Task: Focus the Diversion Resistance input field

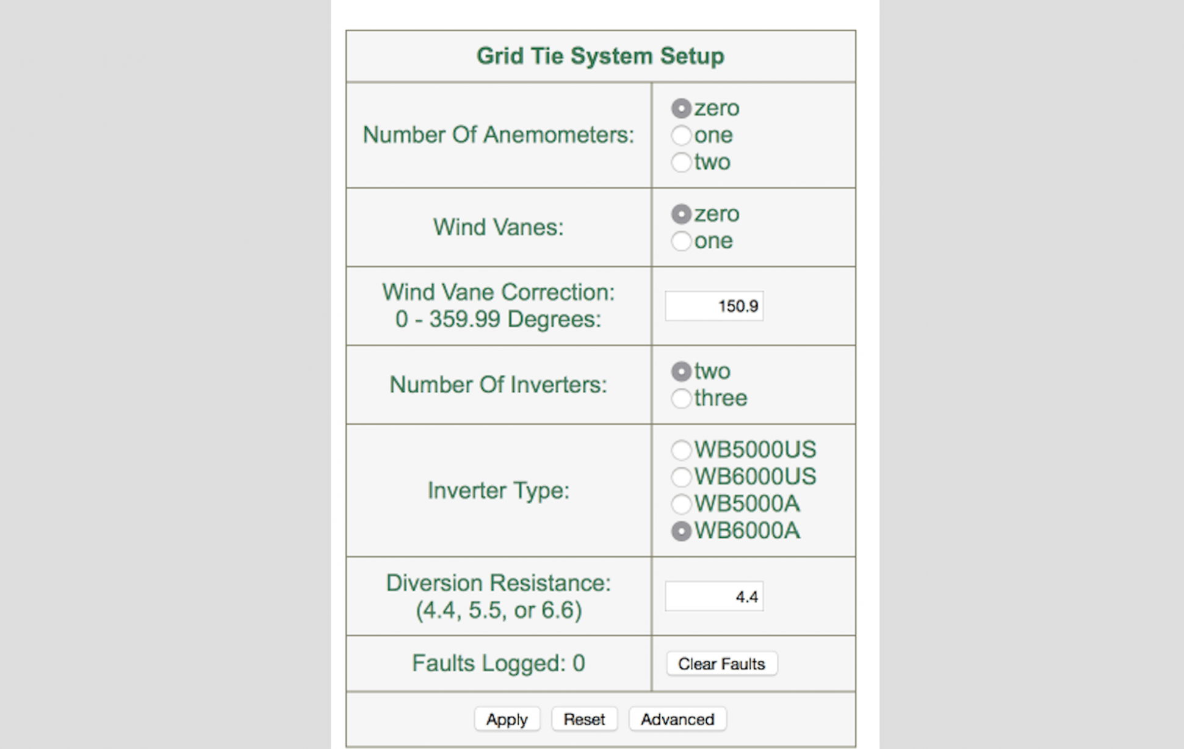Action: click(x=713, y=596)
